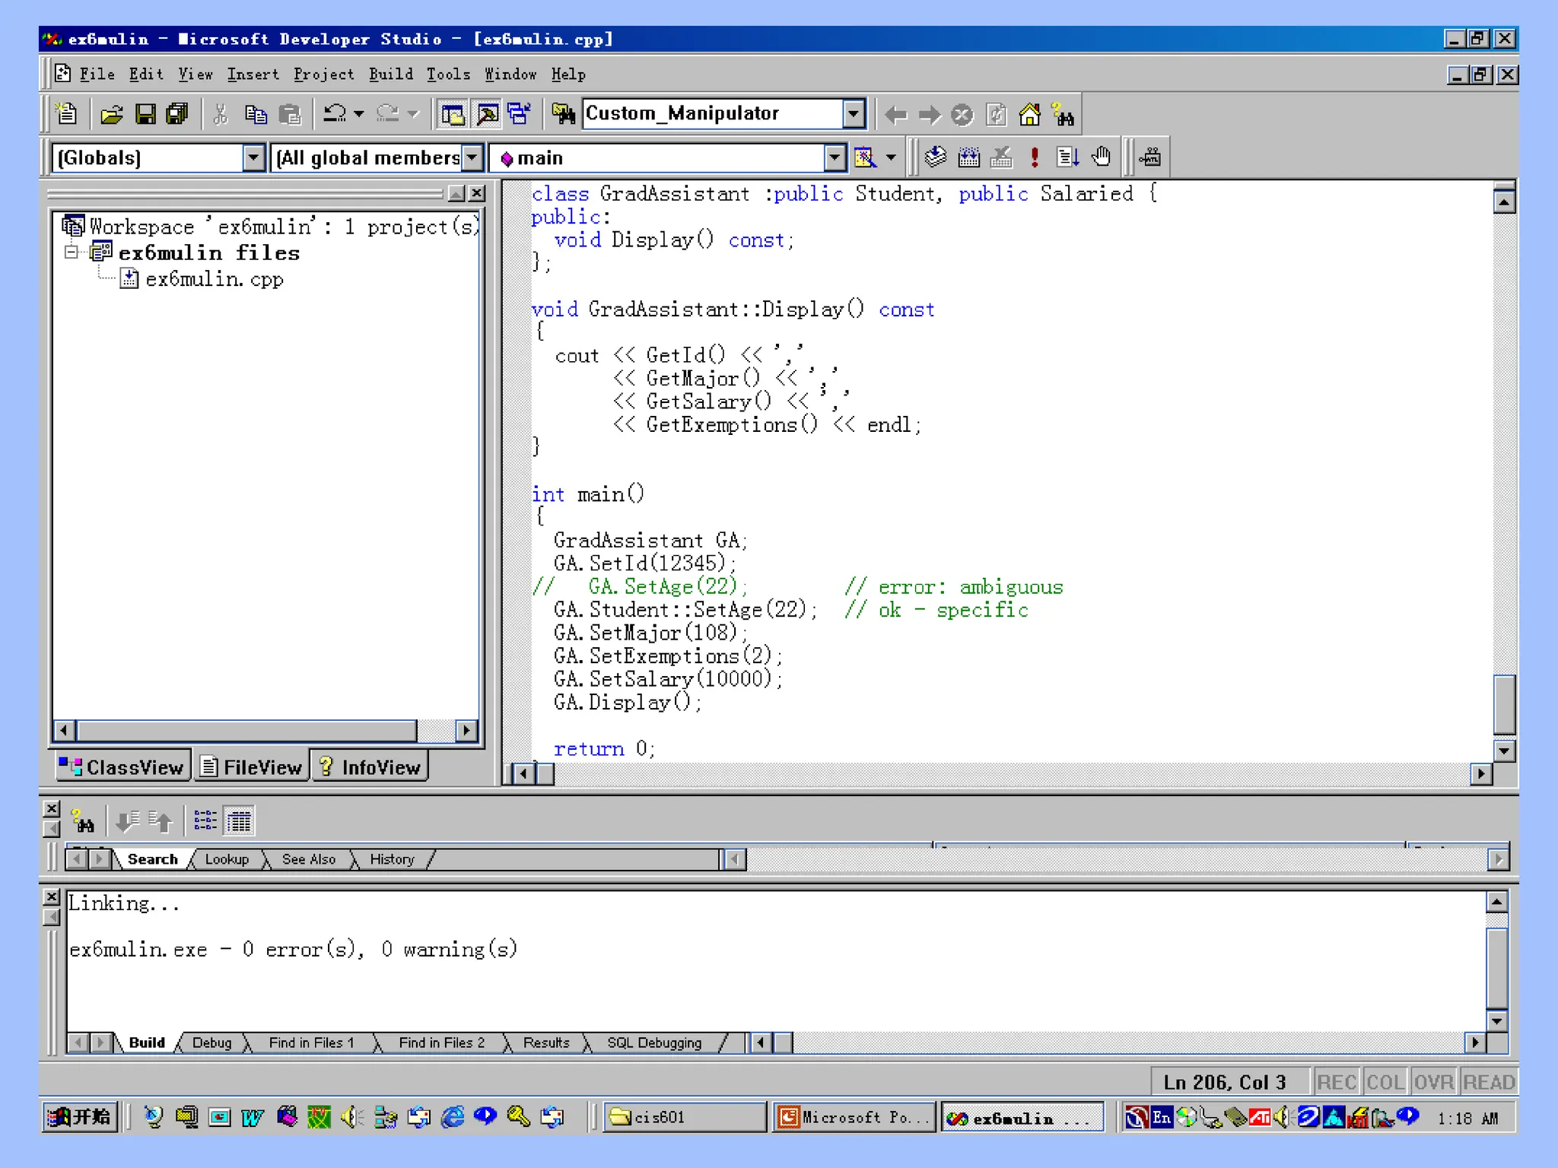1558x1168 pixels.
Task: Click the Windows Start button
Action: [x=80, y=1117]
